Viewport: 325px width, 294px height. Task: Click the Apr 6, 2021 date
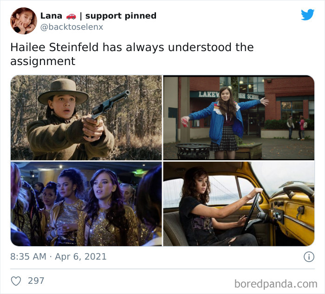point(81,257)
